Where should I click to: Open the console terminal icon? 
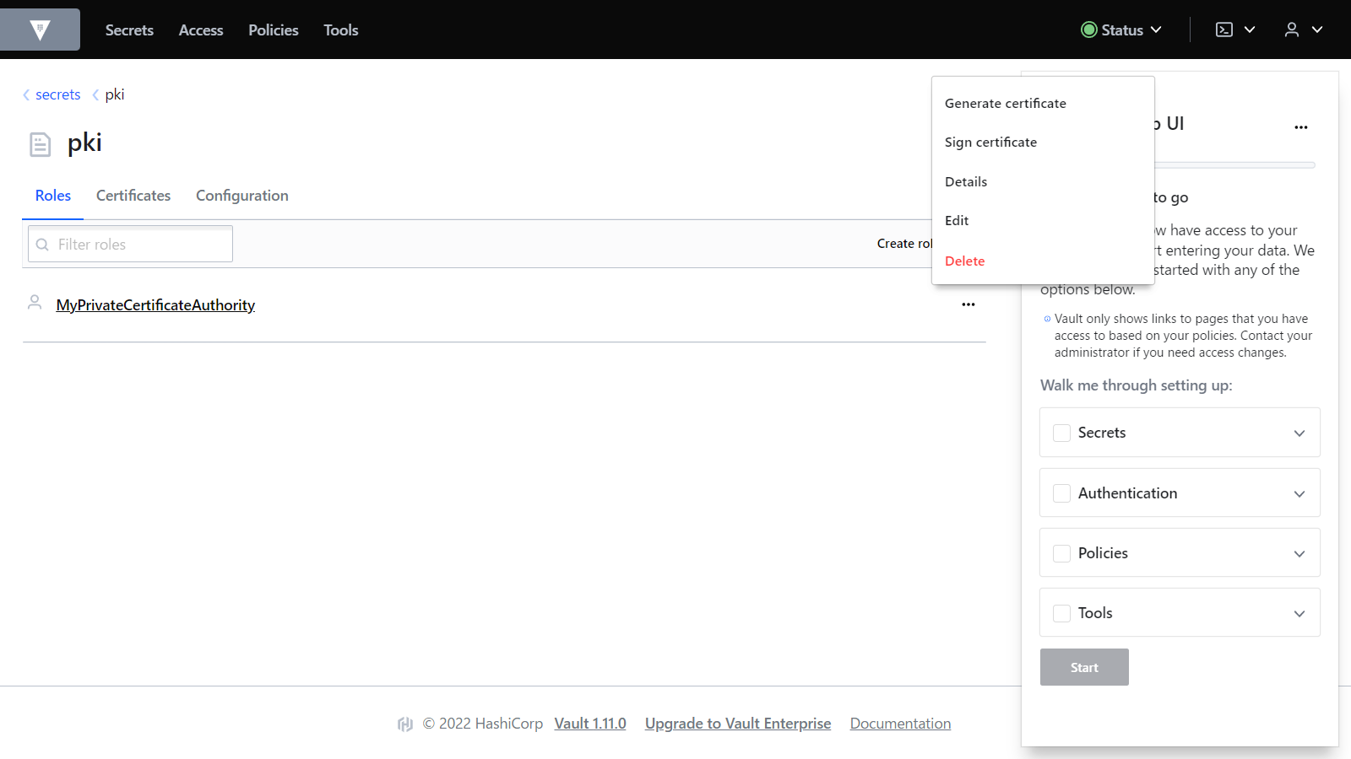pyautogui.click(x=1223, y=30)
